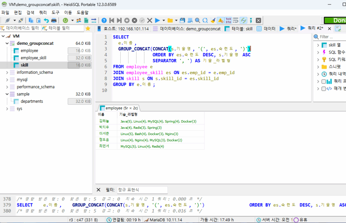The image size is (346, 223).
Task: Select the employee (5r × 2c) result tab
Action: 119,108
